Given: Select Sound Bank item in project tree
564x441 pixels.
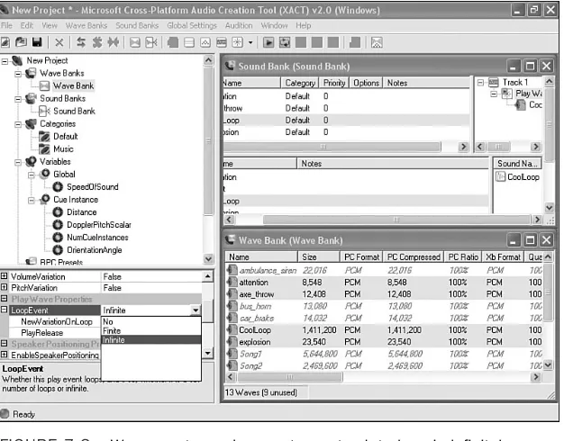Looking at the screenshot, I should tap(74, 111).
